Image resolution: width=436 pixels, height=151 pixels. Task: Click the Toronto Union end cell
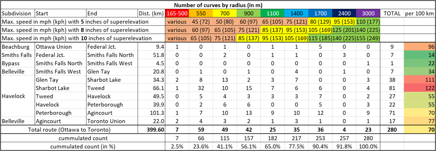pyautogui.click(x=104, y=121)
